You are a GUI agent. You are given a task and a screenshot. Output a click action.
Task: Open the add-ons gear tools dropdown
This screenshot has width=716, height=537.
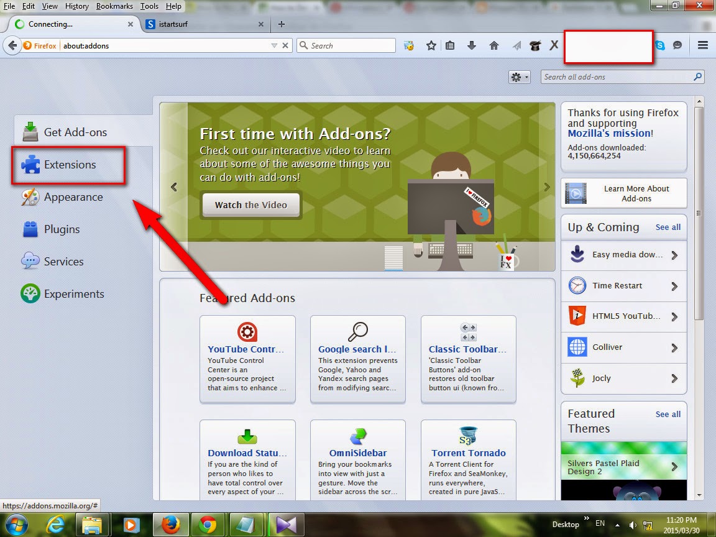[519, 77]
